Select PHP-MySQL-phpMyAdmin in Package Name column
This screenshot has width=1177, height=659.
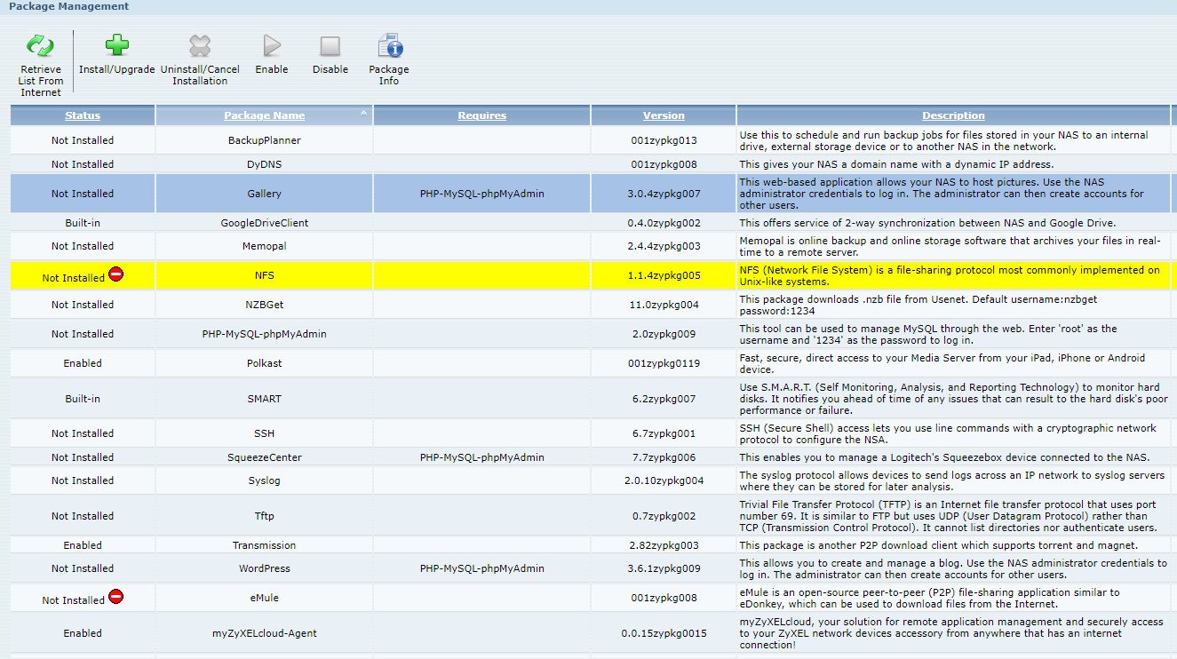(x=264, y=334)
